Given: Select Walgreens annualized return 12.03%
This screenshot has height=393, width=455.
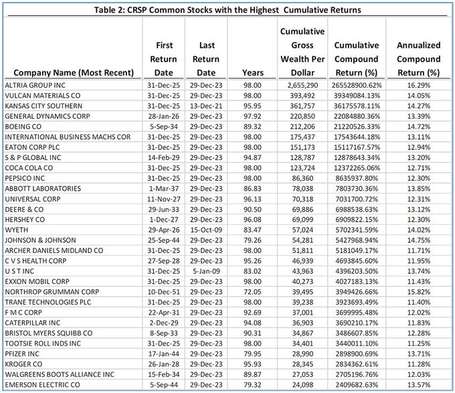Looking at the screenshot, I should tap(419, 375).
